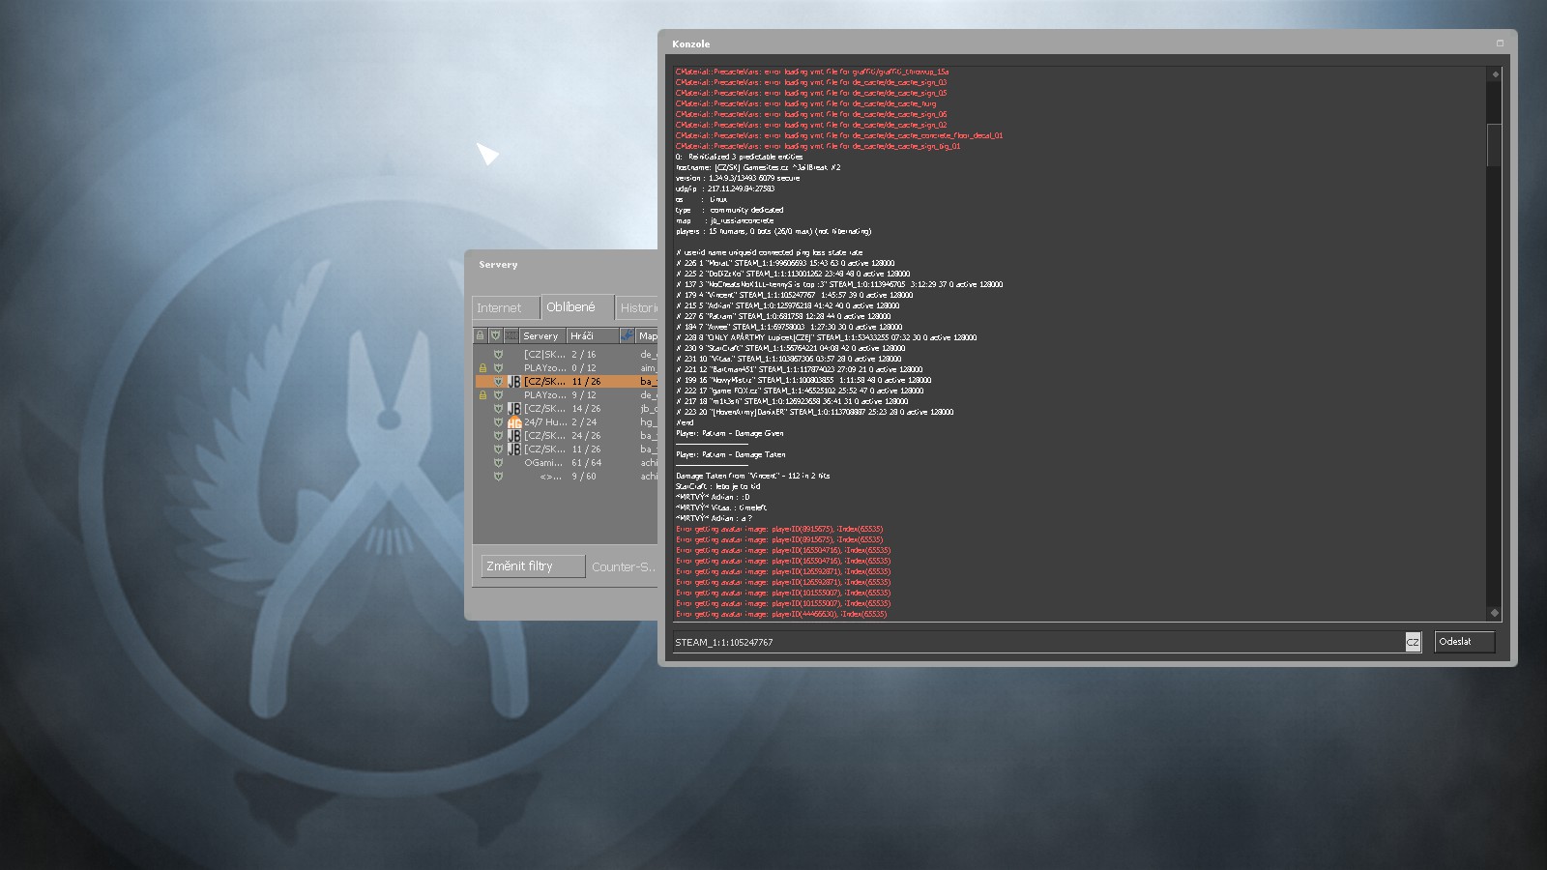Click the VAC shield column header

(x=496, y=335)
